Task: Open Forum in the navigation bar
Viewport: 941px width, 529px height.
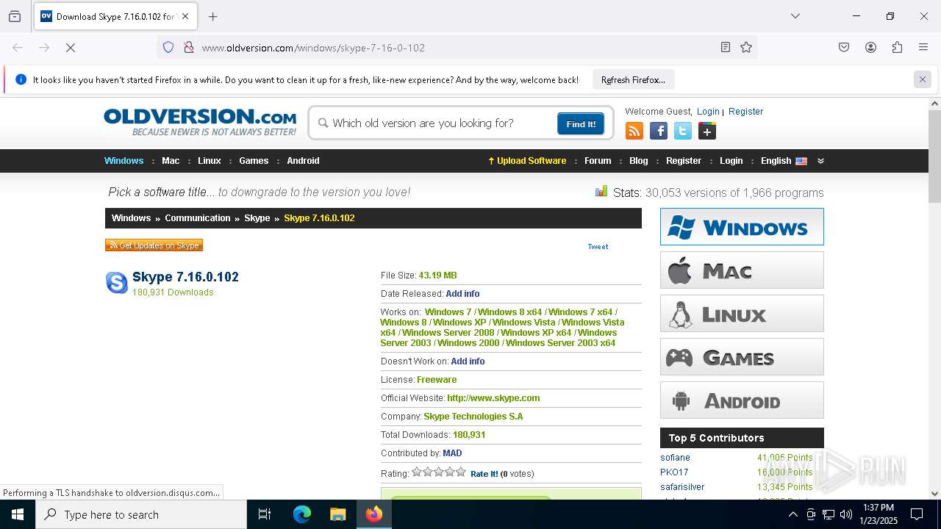Action: 598,161
